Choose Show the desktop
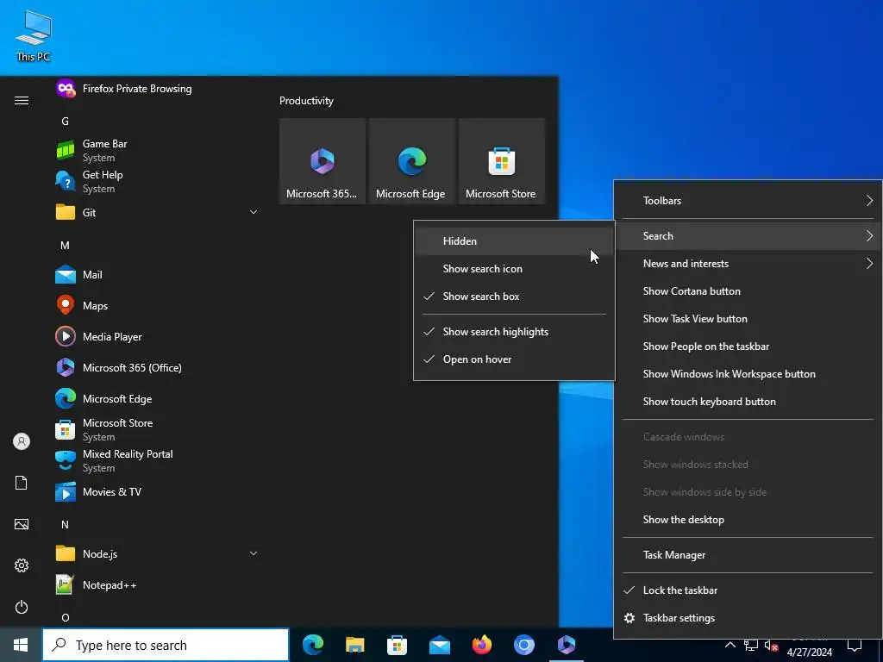Screen dimensions: 883x662 tap(748, 520)
